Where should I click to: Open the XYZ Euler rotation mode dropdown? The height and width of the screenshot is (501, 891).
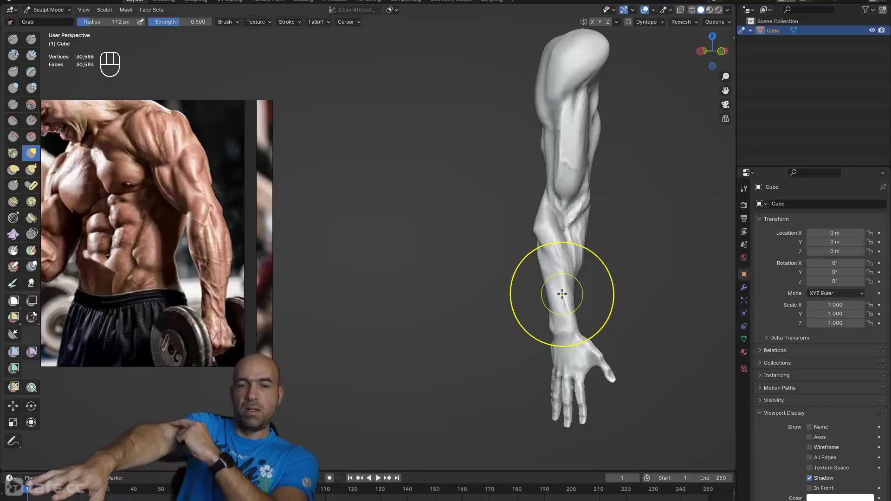click(836, 293)
